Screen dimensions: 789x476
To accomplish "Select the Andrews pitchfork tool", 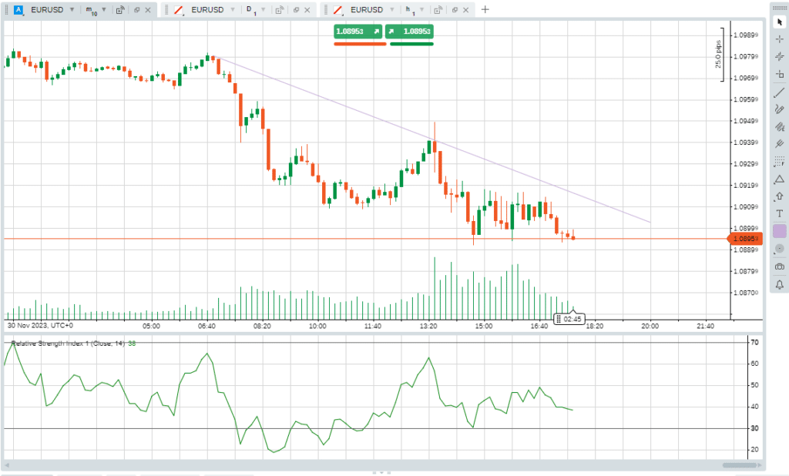I will tap(780, 144).
